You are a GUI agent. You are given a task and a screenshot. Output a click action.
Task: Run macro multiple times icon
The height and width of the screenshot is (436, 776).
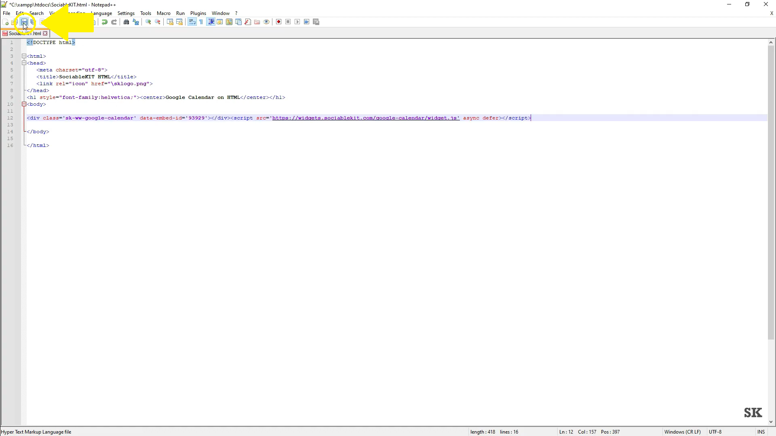307,22
